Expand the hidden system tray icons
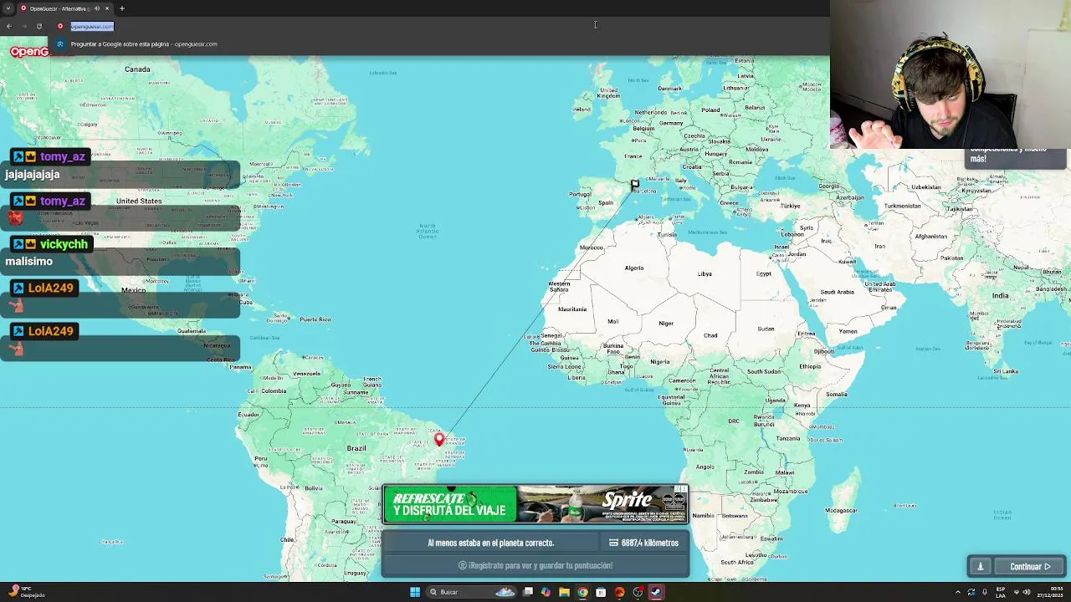The height and width of the screenshot is (602, 1071). (958, 592)
